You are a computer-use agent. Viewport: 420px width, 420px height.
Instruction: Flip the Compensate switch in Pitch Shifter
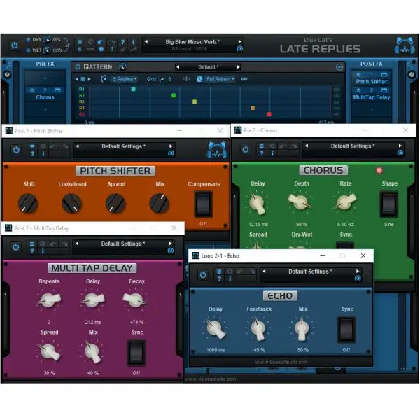click(x=203, y=204)
